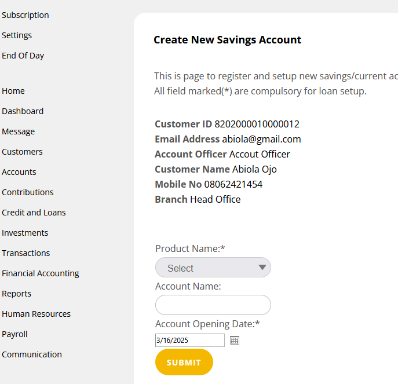Go to Settings in the sidebar
Viewport: 398px width, 384px height.
(x=17, y=35)
